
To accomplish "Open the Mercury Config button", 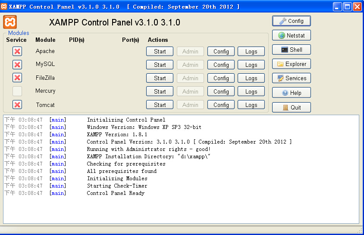I will 221,91.
